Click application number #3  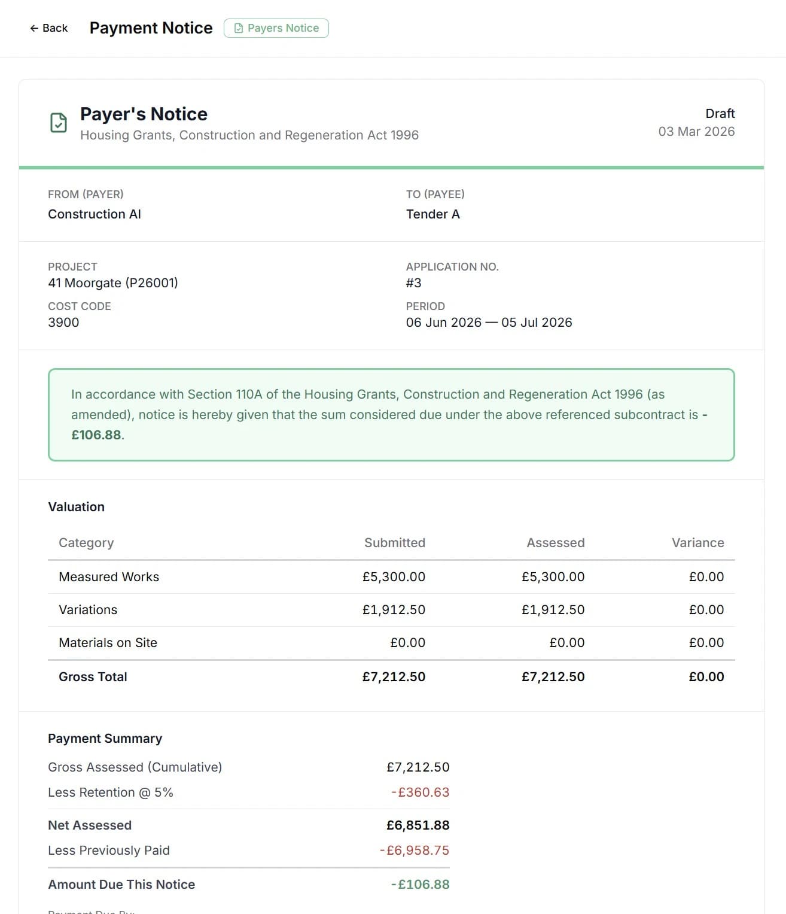tap(413, 283)
